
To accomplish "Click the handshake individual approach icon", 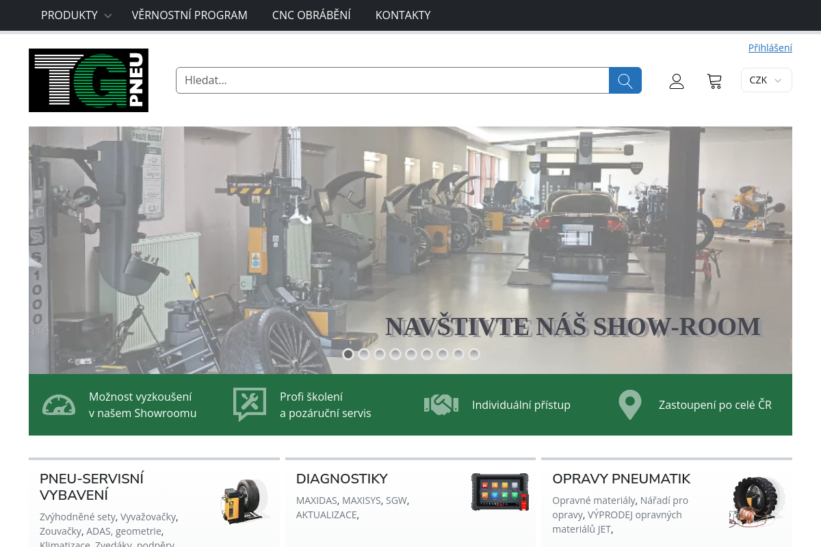I will [441, 405].
